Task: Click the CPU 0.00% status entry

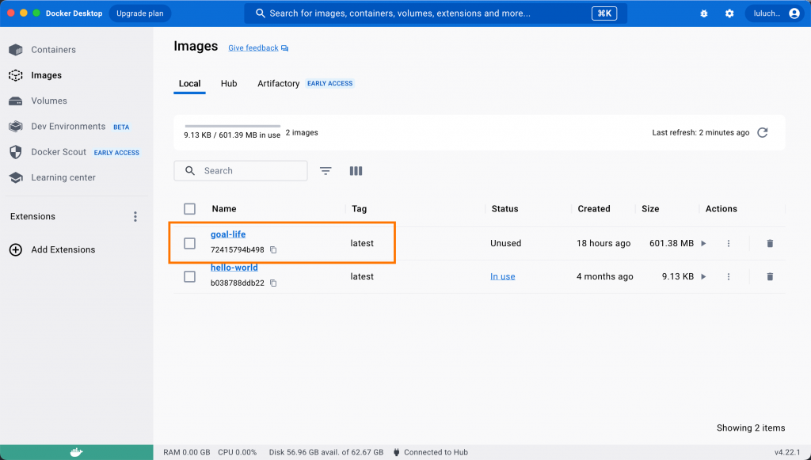Action: click(x=238, y=452)
